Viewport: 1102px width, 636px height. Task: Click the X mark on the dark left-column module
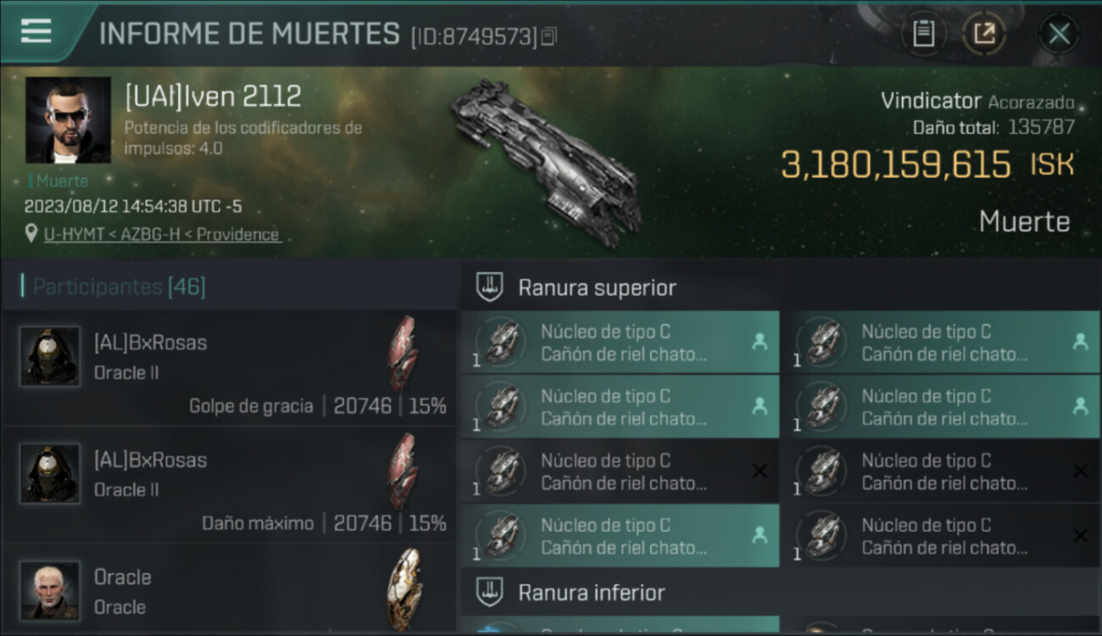tap(760, 471)
